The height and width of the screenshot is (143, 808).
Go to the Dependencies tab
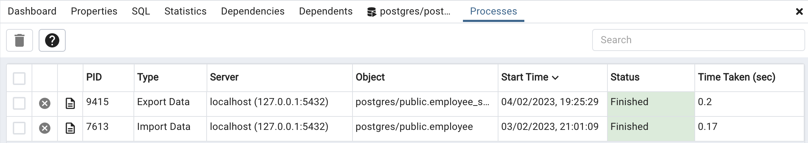253,11
